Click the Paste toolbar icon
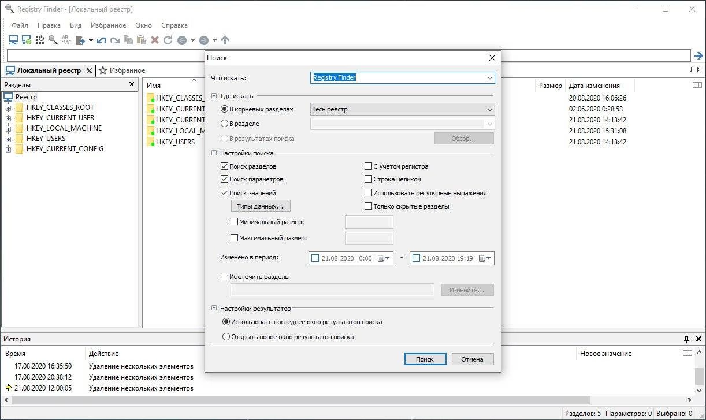The height and width of the screenshot is (420, 706). pyautogui.click(x=142, y=40)
